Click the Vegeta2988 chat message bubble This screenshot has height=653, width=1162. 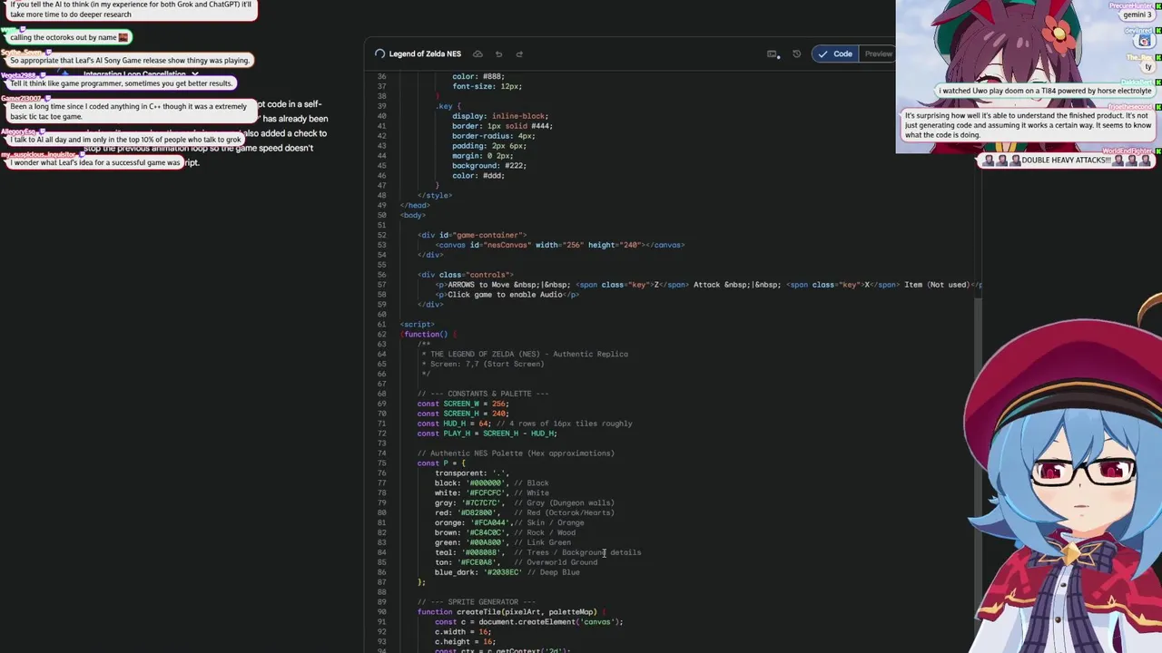(122, 83)
